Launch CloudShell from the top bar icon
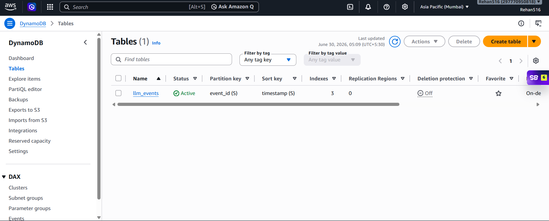 click(x=350, y=7)
